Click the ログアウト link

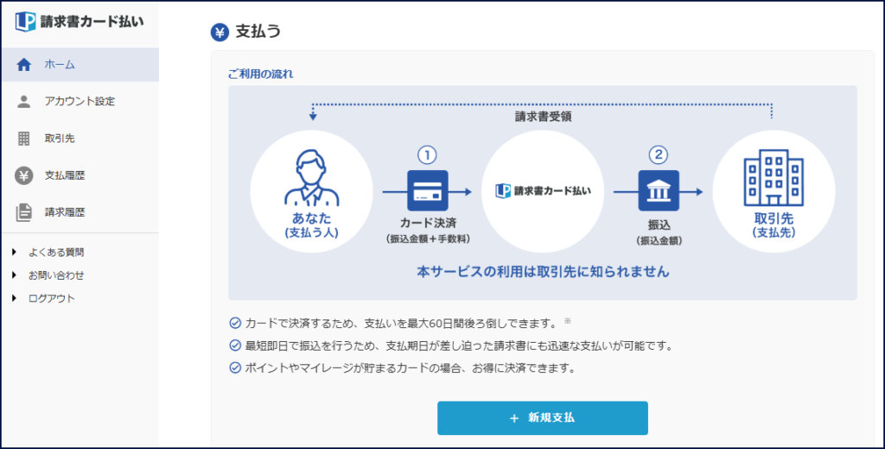(x=52, y=299)
